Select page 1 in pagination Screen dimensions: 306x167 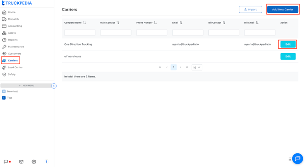point(174,67)
